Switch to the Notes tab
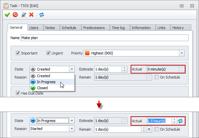199x138 pixels. tap(52, 28)
